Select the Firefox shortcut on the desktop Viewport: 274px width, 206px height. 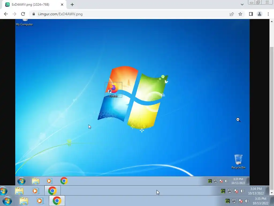point(113,90)
